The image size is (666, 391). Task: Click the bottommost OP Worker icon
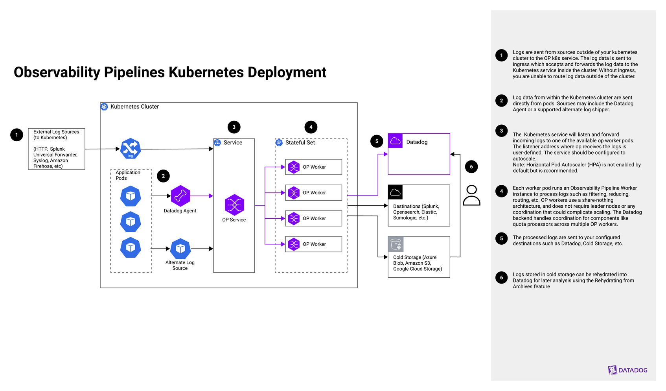click(x=294, y=244)
